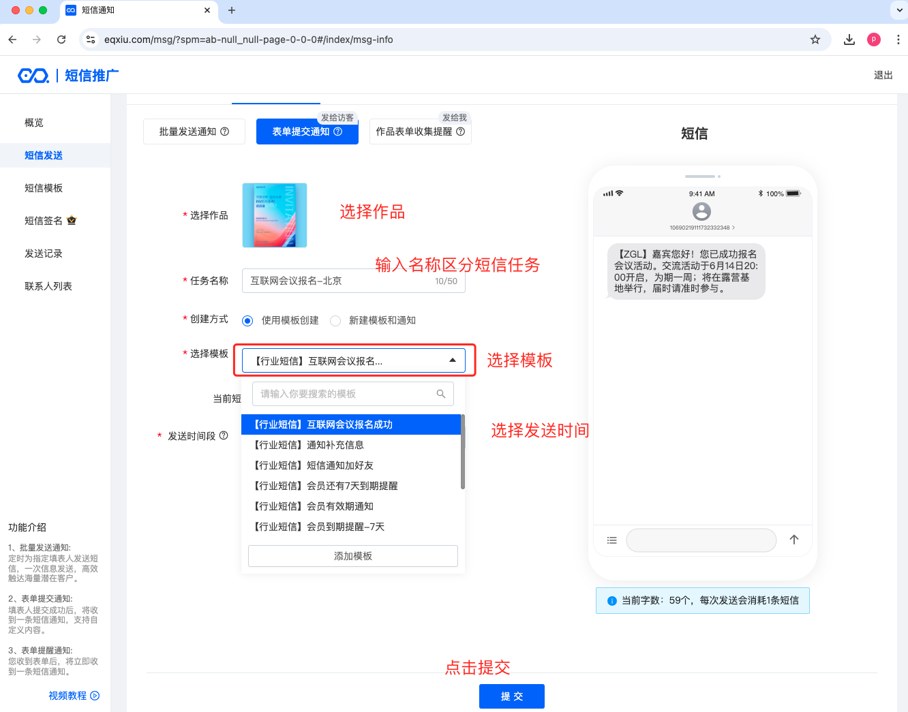
Task: Click the search magnifier in template search box
Action: pos(441,394)
